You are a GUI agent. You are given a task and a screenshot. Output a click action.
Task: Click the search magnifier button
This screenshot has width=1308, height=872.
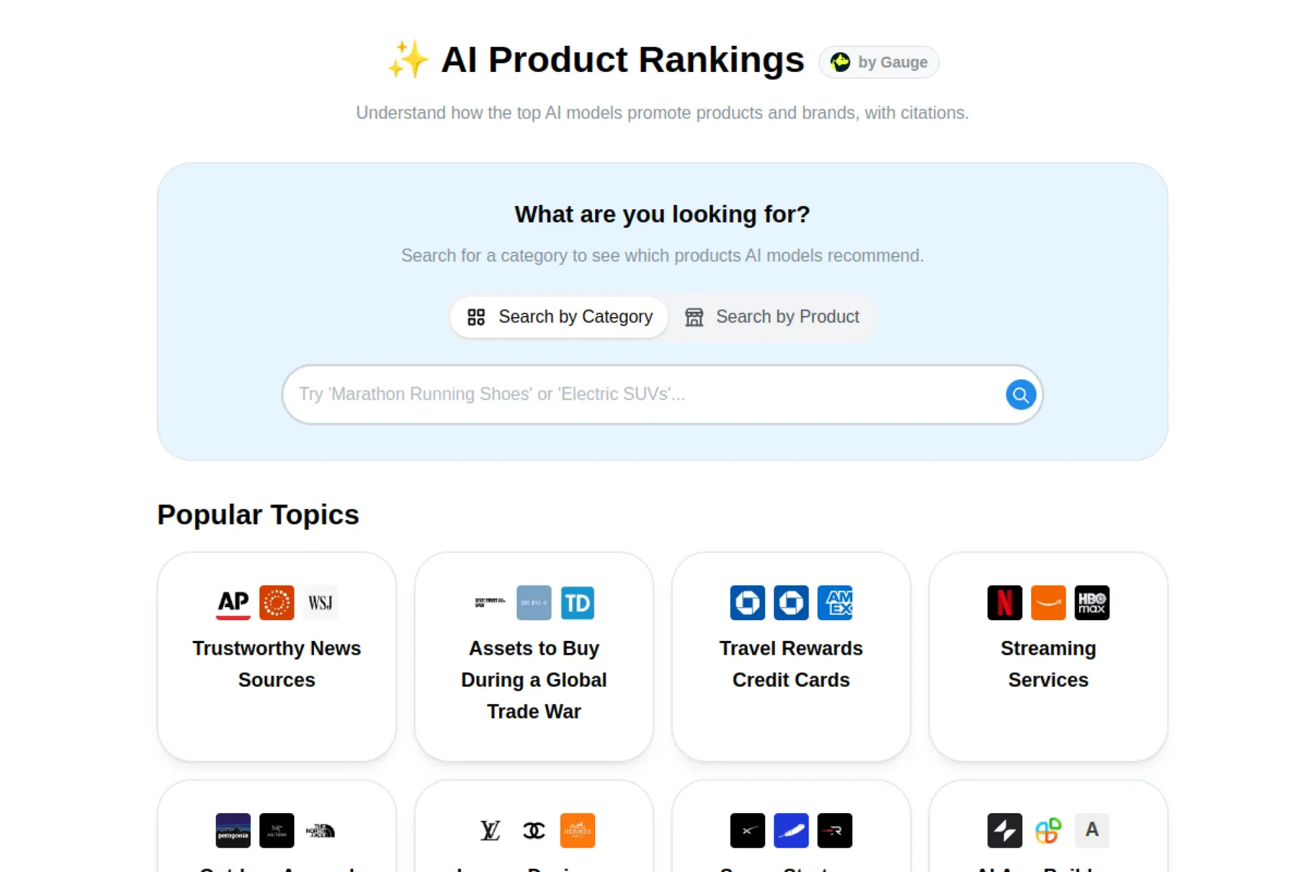[1020, 394]
